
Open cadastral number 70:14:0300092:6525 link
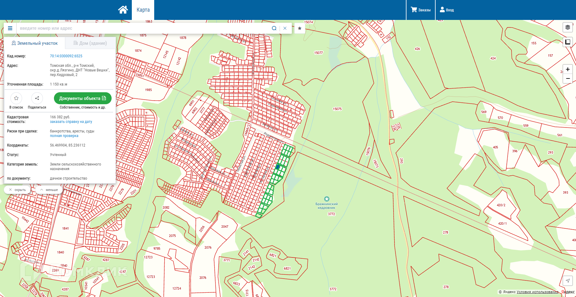click(66, 56)
